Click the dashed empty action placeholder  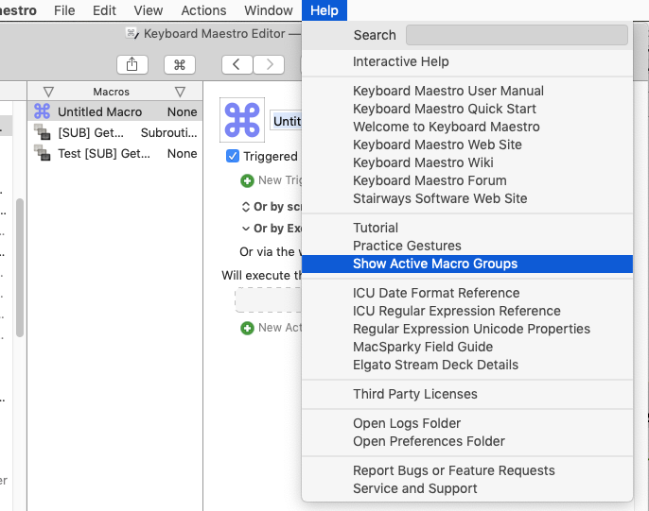269,300
